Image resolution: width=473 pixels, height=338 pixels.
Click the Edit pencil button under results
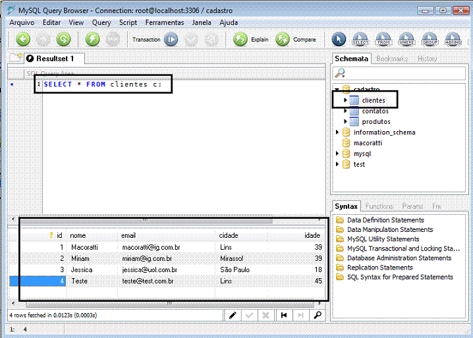coord(233,316)
